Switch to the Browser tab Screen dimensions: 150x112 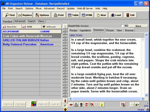click(129, 30)
